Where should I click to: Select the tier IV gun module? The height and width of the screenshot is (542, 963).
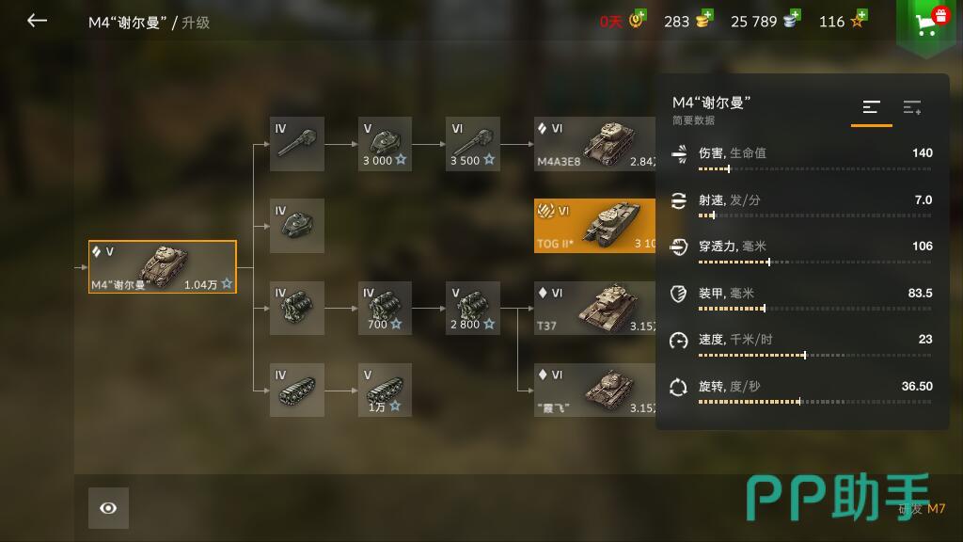pos(296,144)
